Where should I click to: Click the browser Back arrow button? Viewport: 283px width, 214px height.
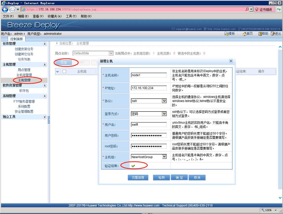[5, 9]
